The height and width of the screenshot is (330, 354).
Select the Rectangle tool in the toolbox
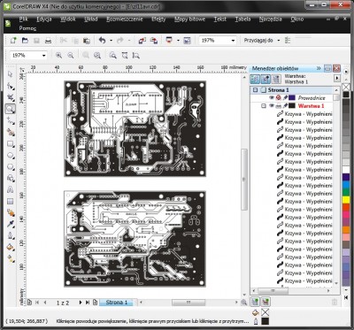coord(11,144)
